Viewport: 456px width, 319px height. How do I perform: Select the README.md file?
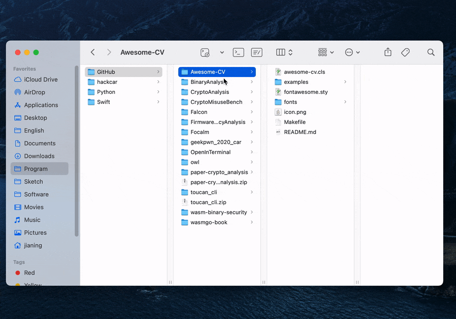[300, 132]
